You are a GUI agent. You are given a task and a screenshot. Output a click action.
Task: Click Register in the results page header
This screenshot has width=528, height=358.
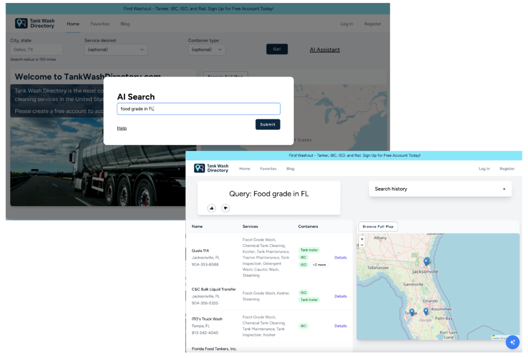(507, 169)
